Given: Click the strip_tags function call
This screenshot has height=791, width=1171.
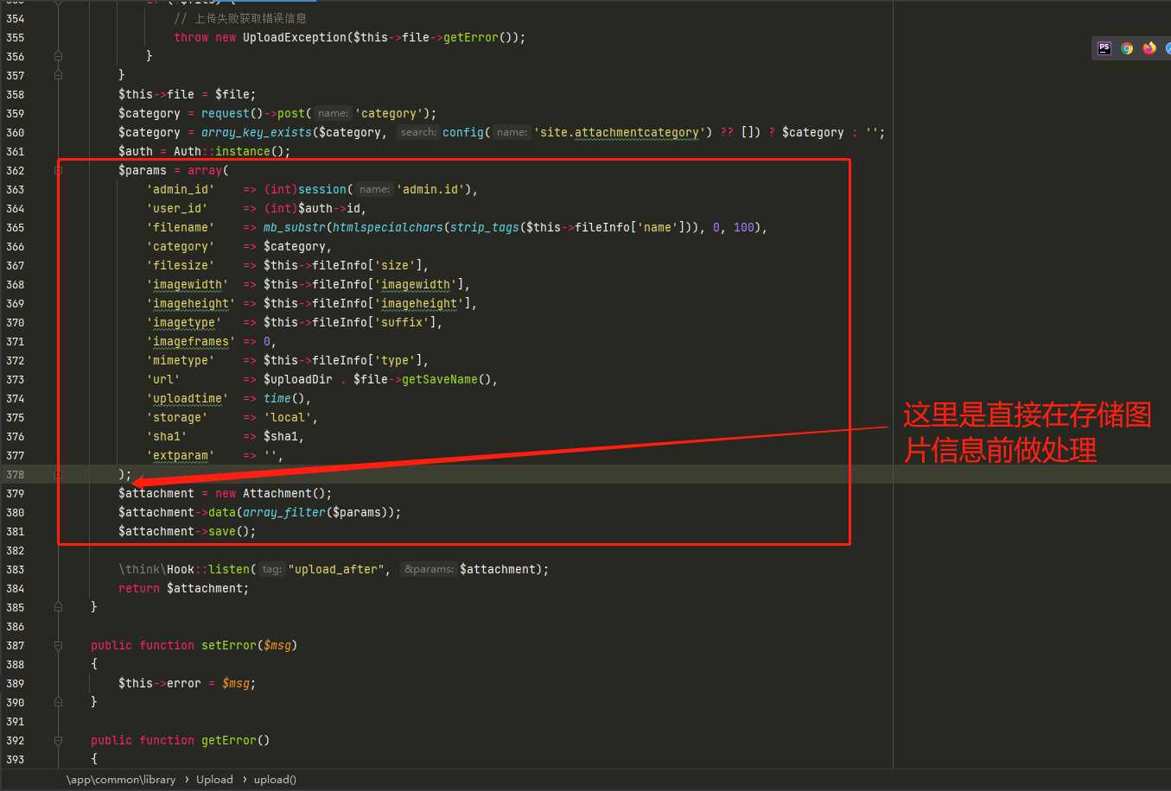Looking at the screenshot, I should click(485, 227).
